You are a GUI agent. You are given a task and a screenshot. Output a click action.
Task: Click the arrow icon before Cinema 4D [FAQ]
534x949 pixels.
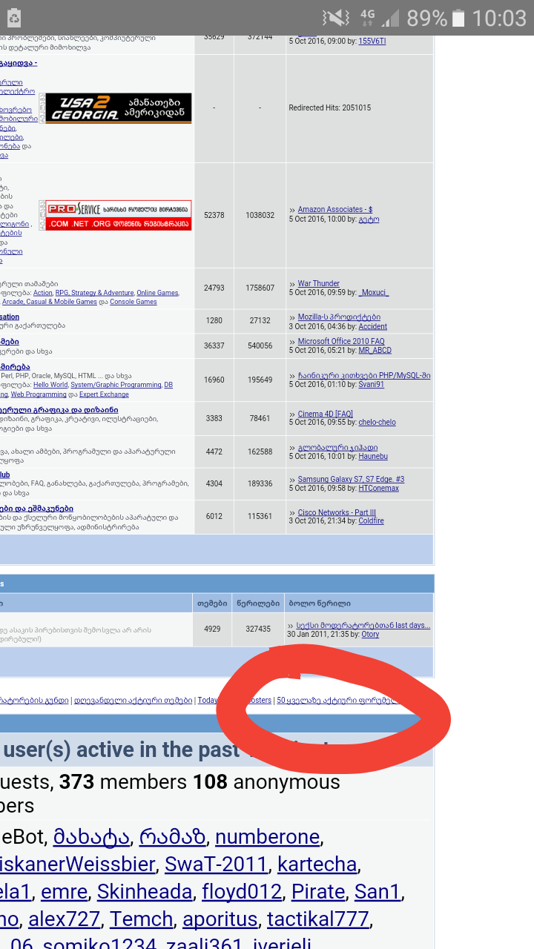pos(292,414)
